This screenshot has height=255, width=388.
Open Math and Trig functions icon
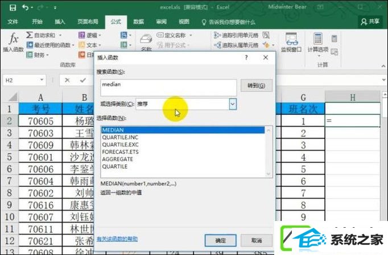pos(124,45)
